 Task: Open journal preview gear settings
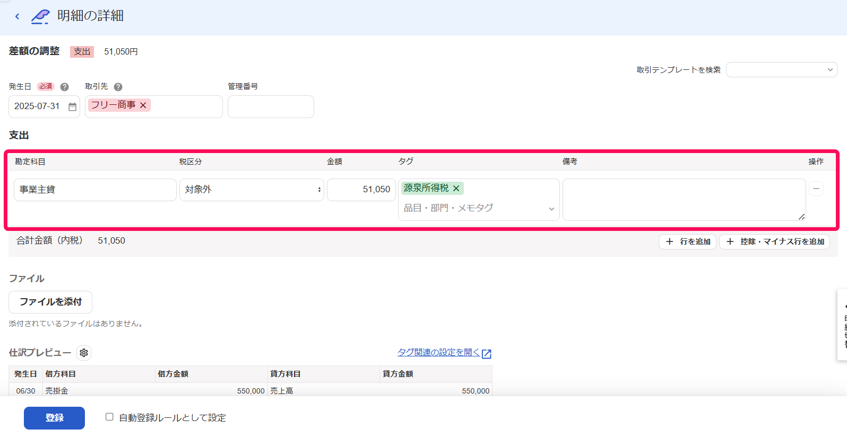click(84, 353)
